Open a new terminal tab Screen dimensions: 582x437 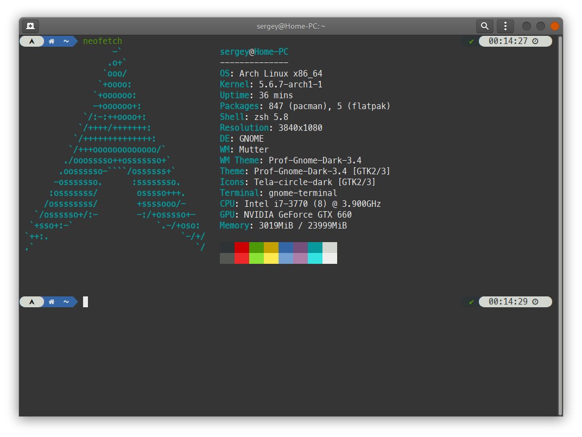coord(30,26)
